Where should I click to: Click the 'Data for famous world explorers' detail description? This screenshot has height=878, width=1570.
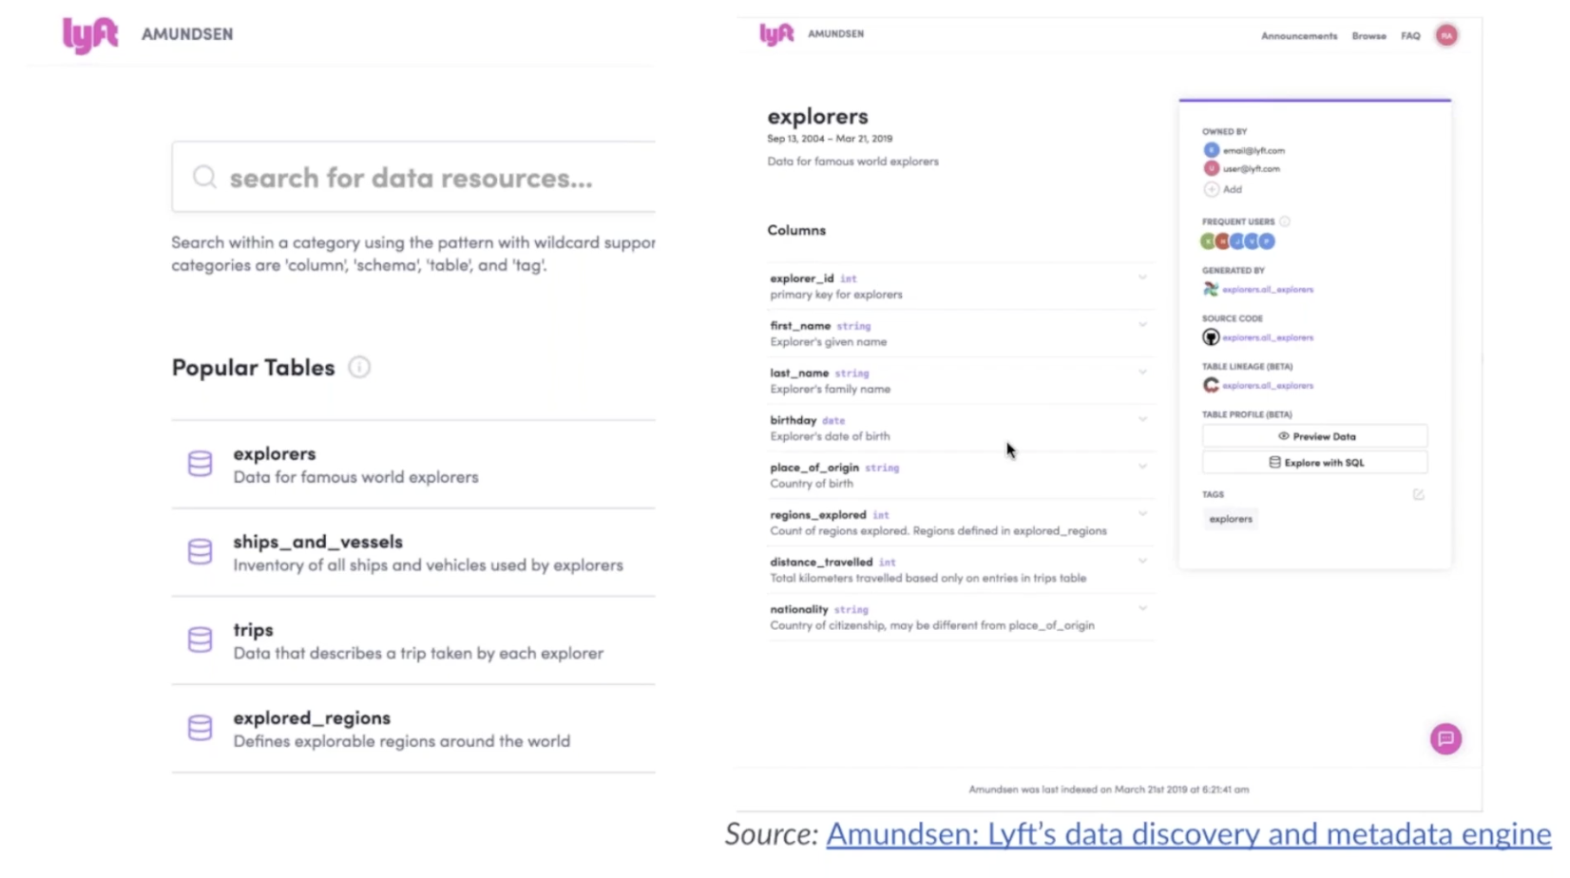pos(852,162)
